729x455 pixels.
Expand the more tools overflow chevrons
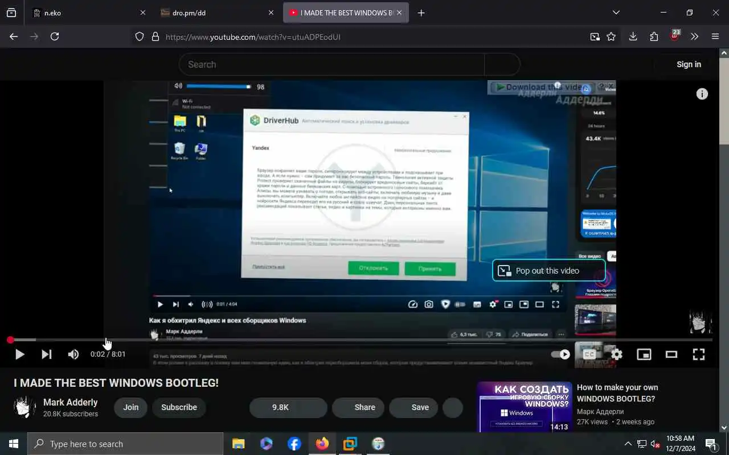pos(694,36)
